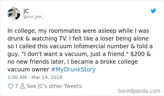
Task: Click the tweet line starting In college
Action: tap(78, 31)
